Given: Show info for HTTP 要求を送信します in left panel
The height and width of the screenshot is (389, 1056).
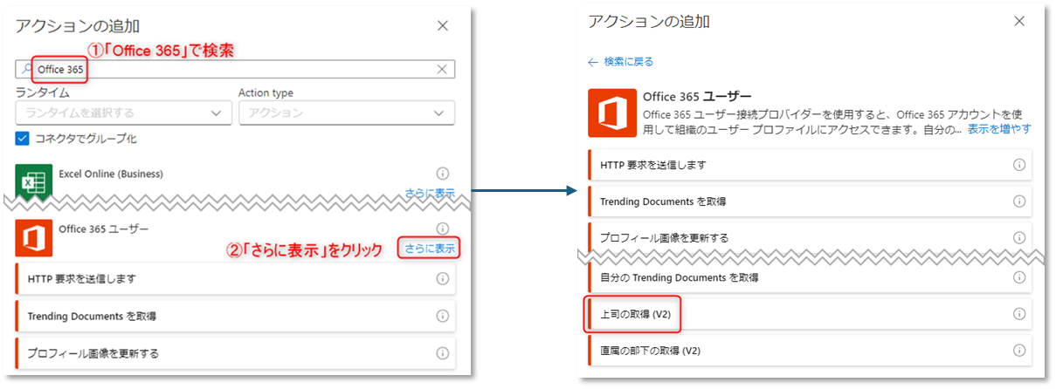Looking at the screenshot, I should pyautogui.click(x=442, y=278).
